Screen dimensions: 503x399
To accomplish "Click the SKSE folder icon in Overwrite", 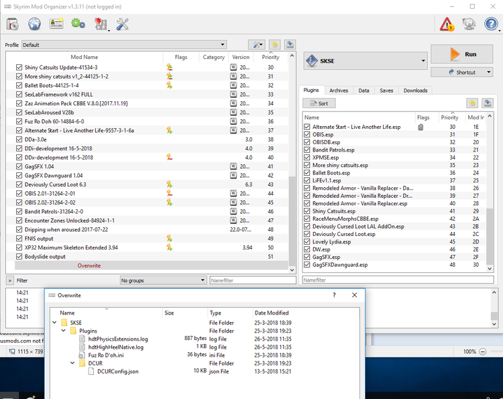I will 64,323.
